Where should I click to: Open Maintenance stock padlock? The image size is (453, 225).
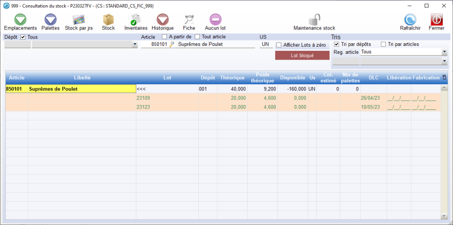(315, 20)
